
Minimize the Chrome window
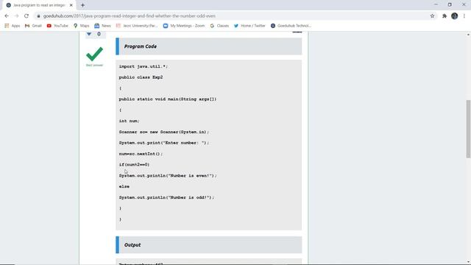[436, 5]
